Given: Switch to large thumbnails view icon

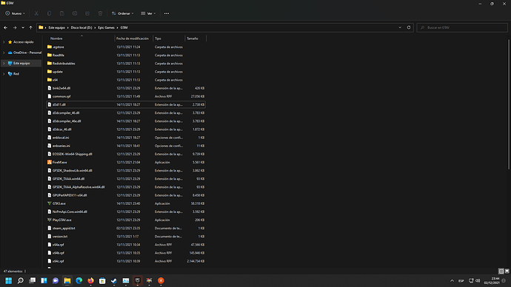Looking at the screenshot, I should coord(507,271).
